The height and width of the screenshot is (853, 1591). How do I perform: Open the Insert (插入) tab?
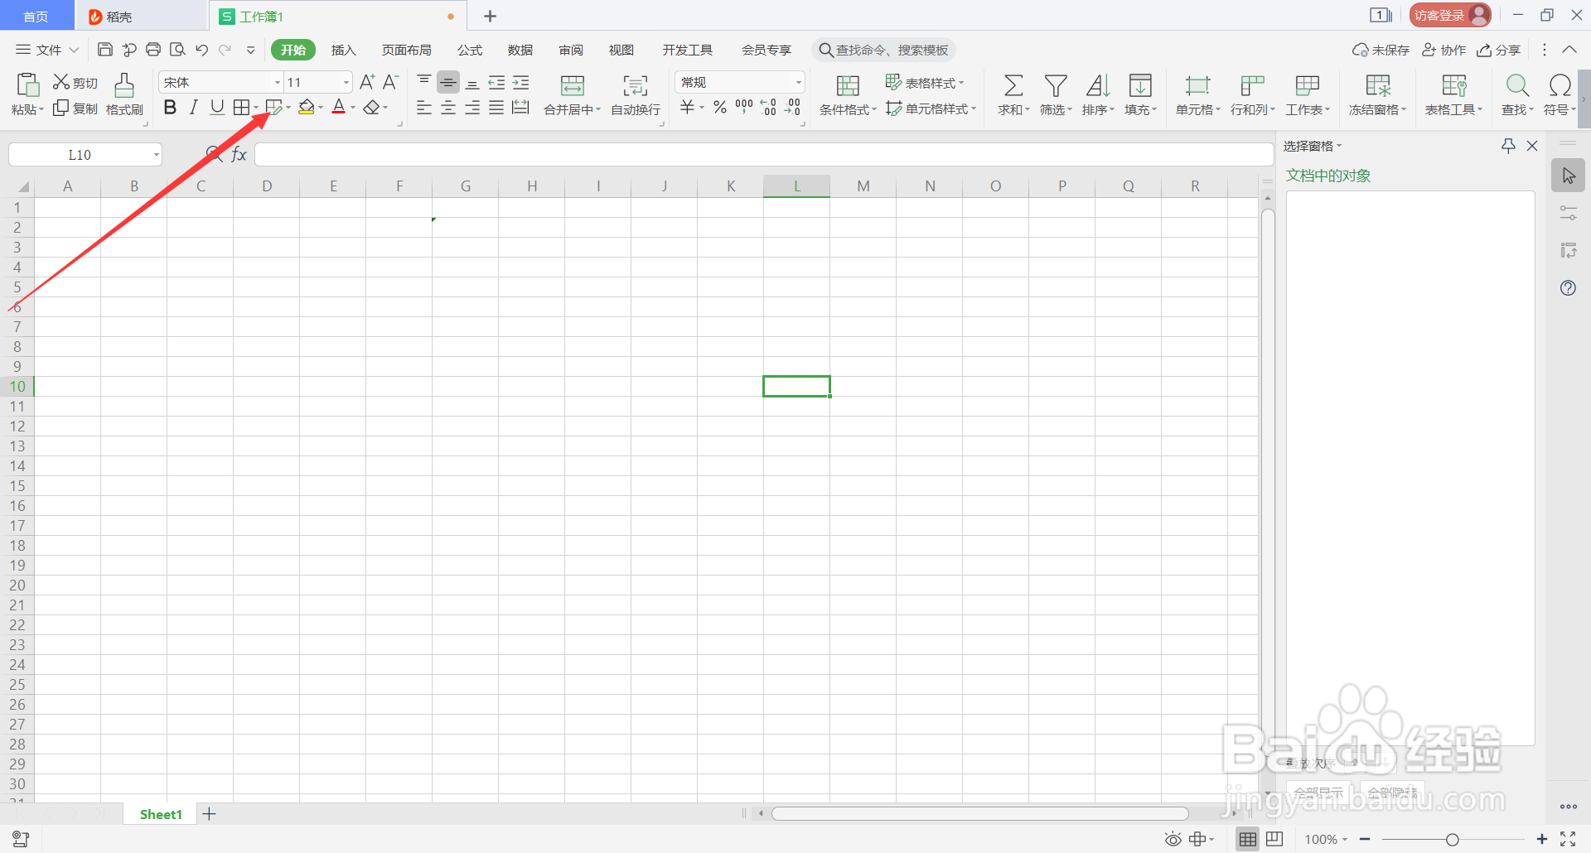[343, 50]
